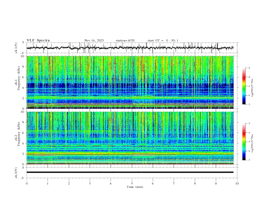The width and height of the screenshot is (267, 206).
Task: Click the "VLF Spectra" plot title
Action: click(x=38, y=40)
